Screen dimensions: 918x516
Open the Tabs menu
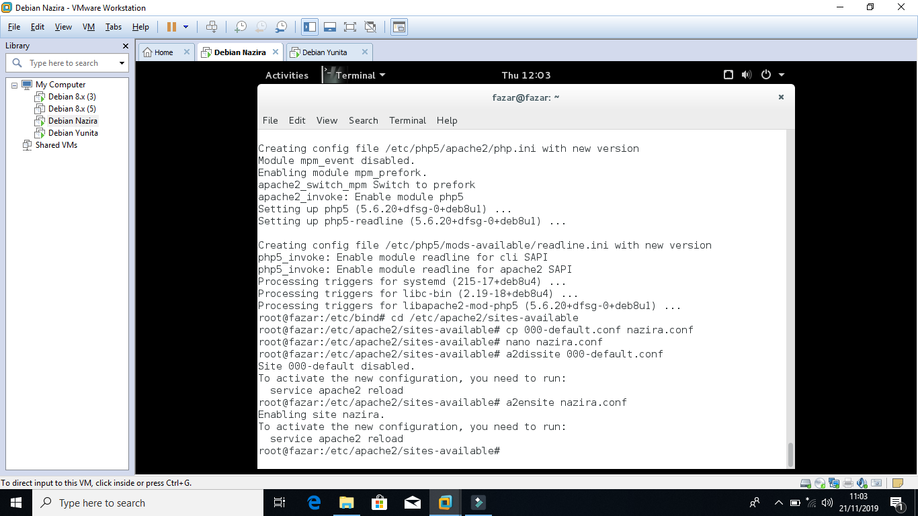coord(114,27)
